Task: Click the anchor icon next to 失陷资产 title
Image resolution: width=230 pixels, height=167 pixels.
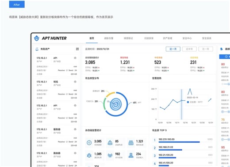Action: pyautogui.click(x=37, y=49)
